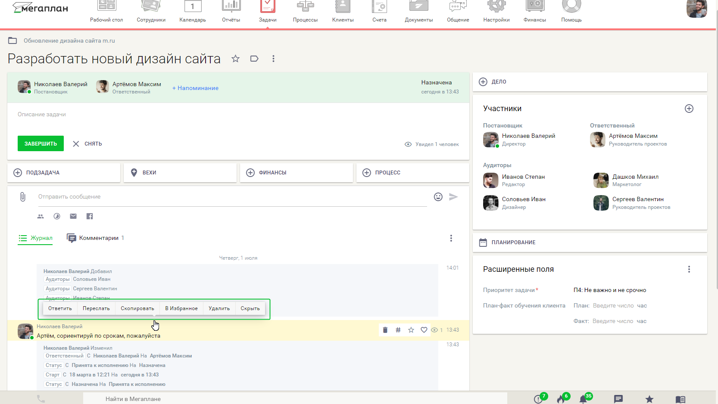Click the + Напоминание link

195,88
